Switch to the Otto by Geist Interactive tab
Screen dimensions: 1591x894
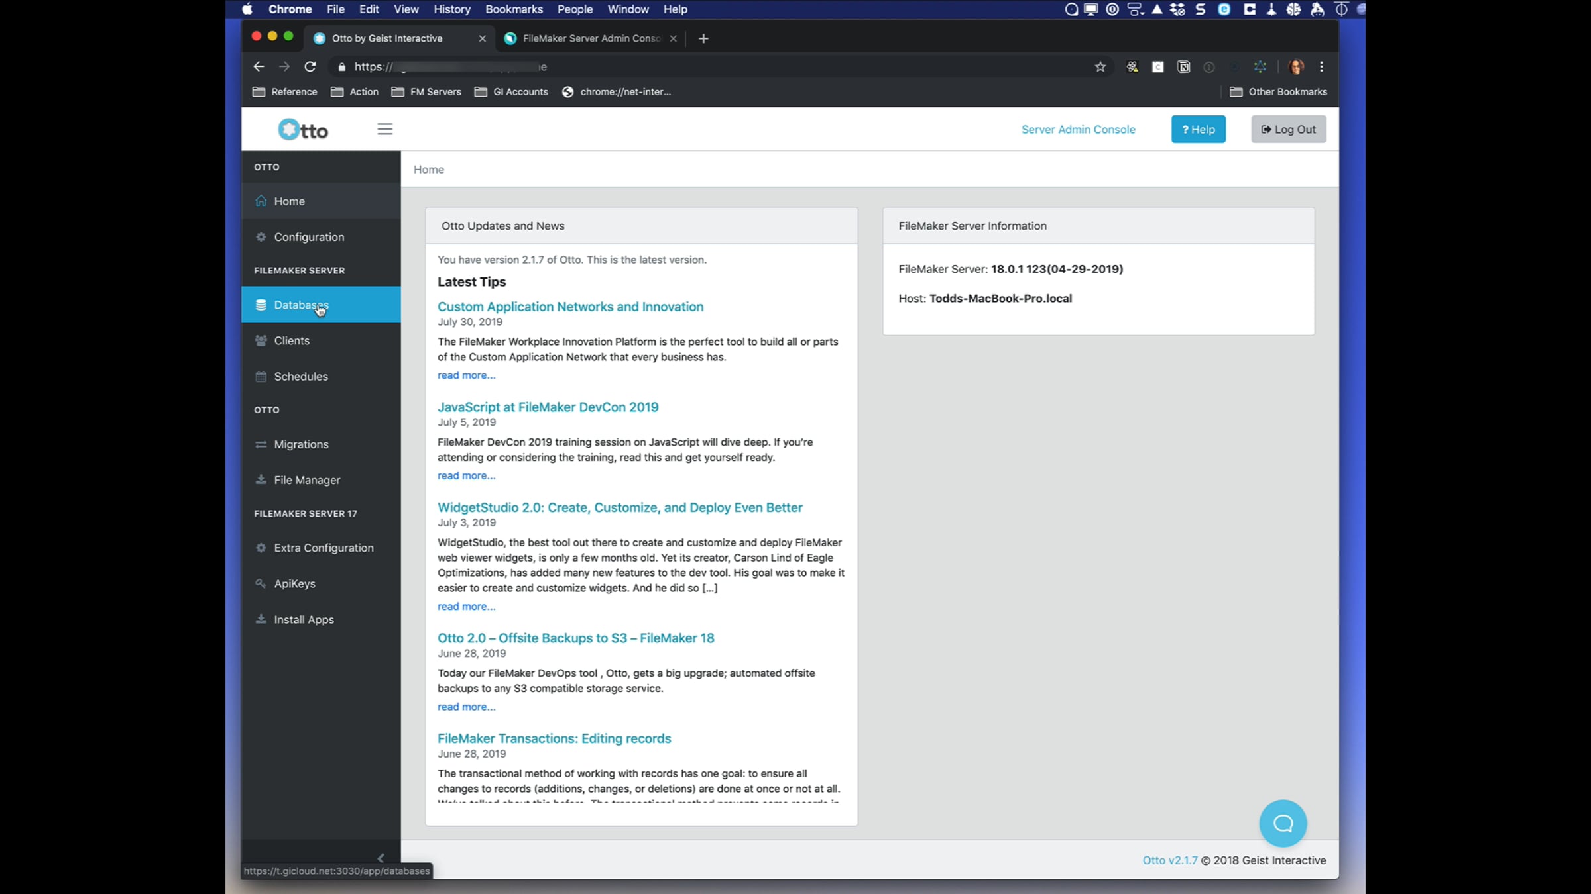[398, 38]
